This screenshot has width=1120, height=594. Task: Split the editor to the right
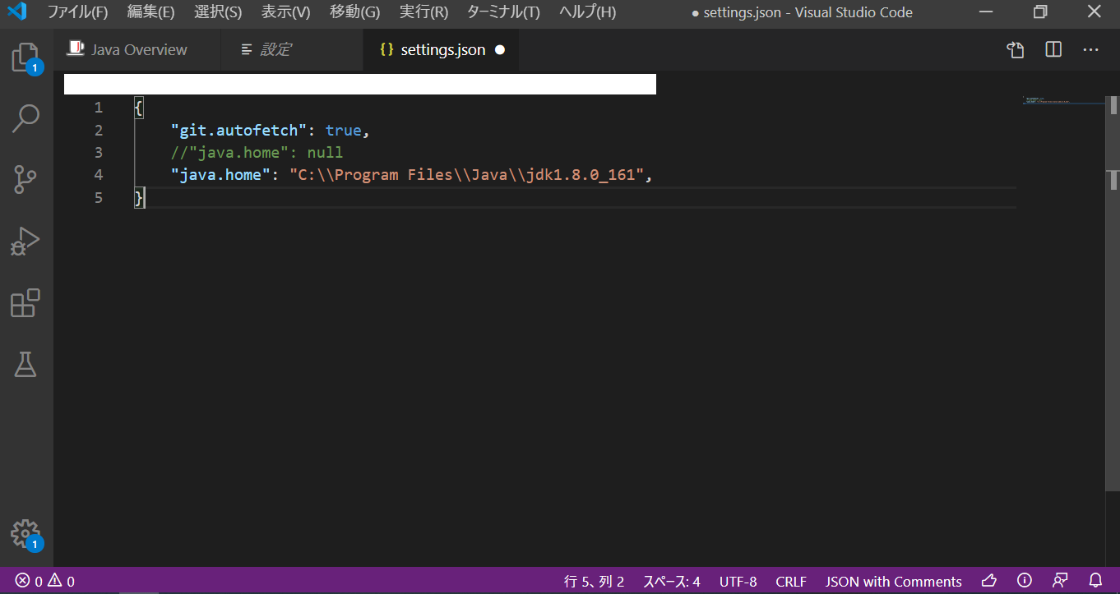click(x=1053, y=50)
